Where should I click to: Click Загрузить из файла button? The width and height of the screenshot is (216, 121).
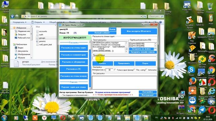[x=141, y=49]
